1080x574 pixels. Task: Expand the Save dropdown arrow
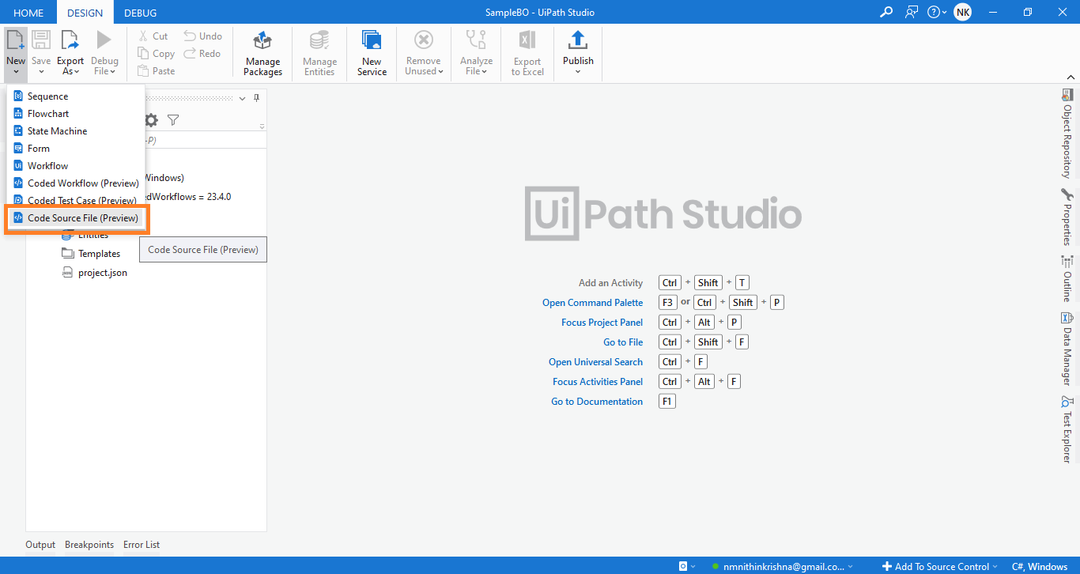pos(41,72)
